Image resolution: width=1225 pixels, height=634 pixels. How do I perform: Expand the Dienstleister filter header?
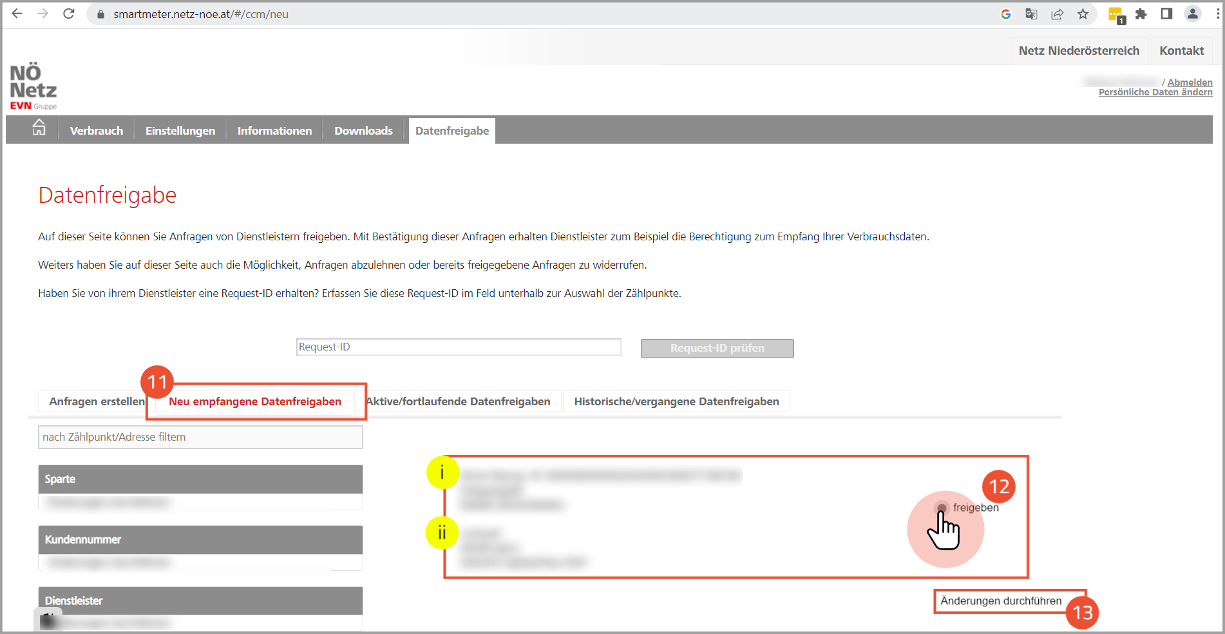(x=200, y=600)
